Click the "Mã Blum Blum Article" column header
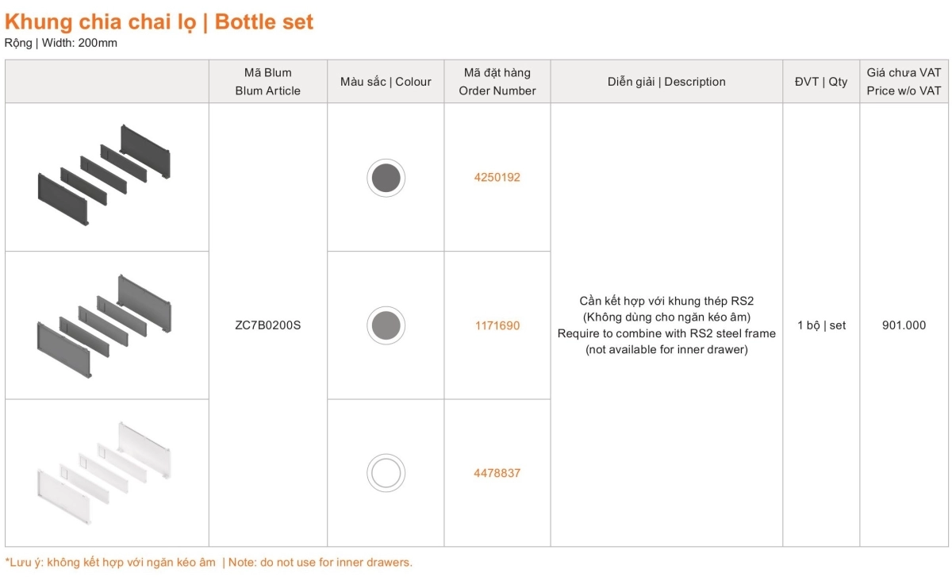Screen dimensions: 952x577 click(x=267, y=82)
